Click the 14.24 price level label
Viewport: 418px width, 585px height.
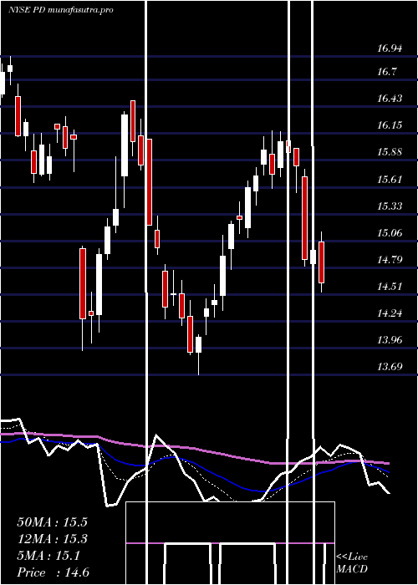(x=390, y=313)
